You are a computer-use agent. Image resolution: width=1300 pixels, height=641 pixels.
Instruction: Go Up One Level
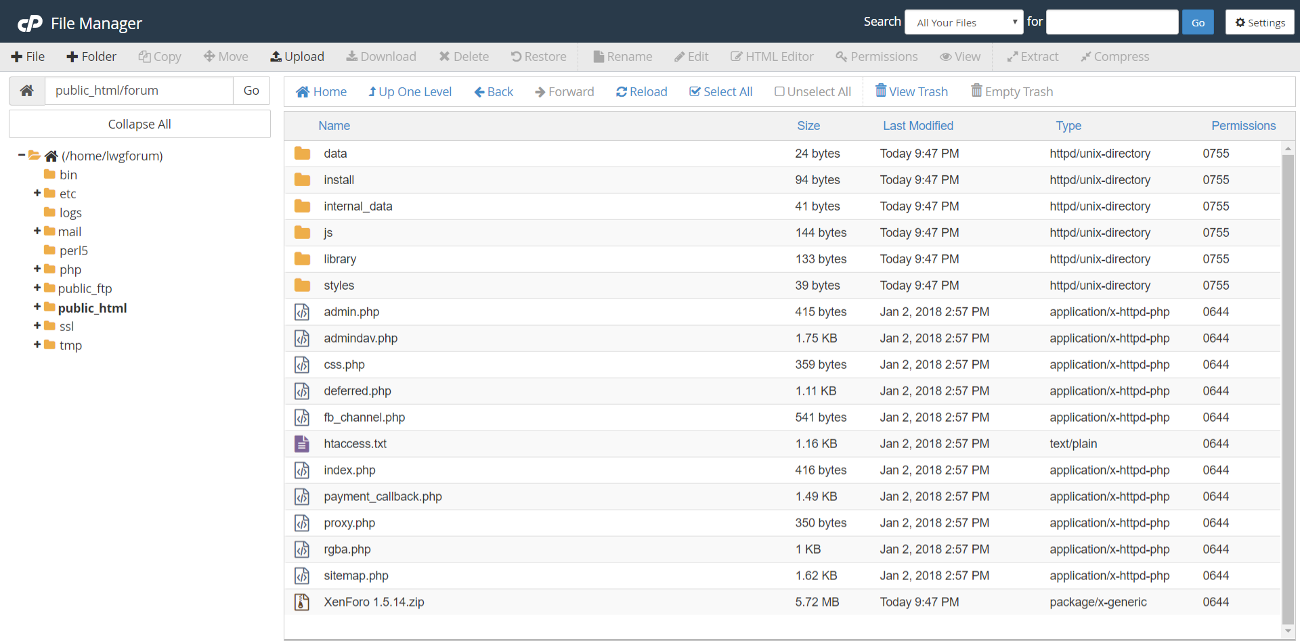[410, 92]
